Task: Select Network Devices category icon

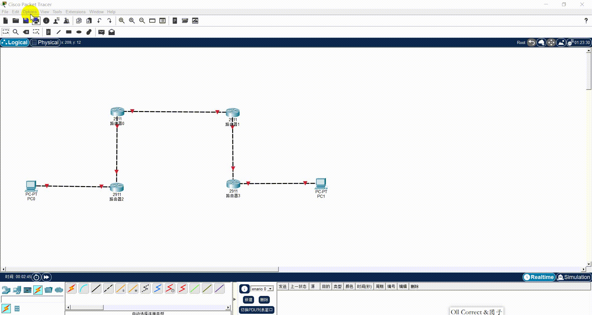Action: pos(6,290)
